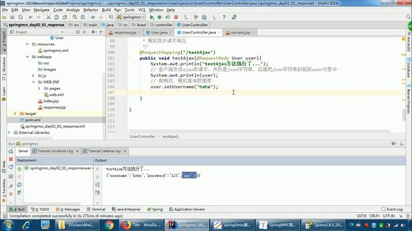This screenshot has width=412, height=231.
Task: Open Messages tool window
Action: [68, 209]
